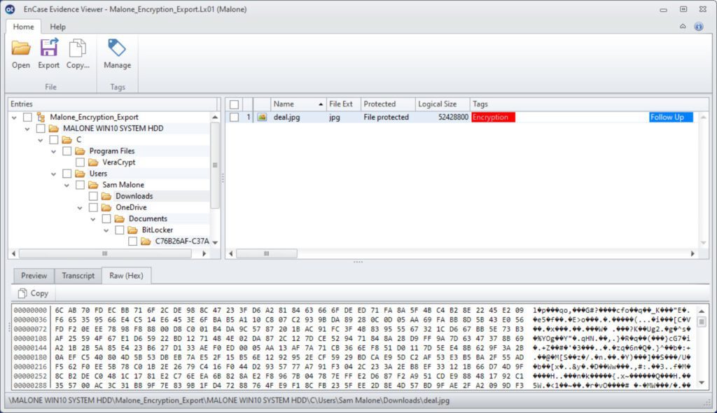Collapse the Malone_Encryption_Export root node
The image size is (717, 413).
tap(14, 118)
